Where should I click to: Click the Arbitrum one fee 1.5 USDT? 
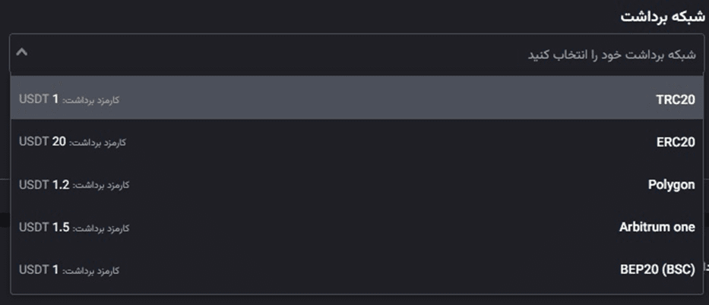tap(62, 227)
